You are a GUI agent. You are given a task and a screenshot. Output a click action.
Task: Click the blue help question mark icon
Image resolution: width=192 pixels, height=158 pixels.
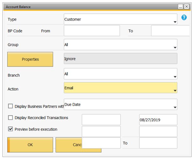[184, 17]
